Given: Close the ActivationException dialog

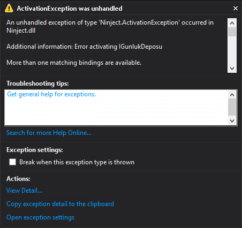Looking at the screenshot, I should (x=236, y=8).
